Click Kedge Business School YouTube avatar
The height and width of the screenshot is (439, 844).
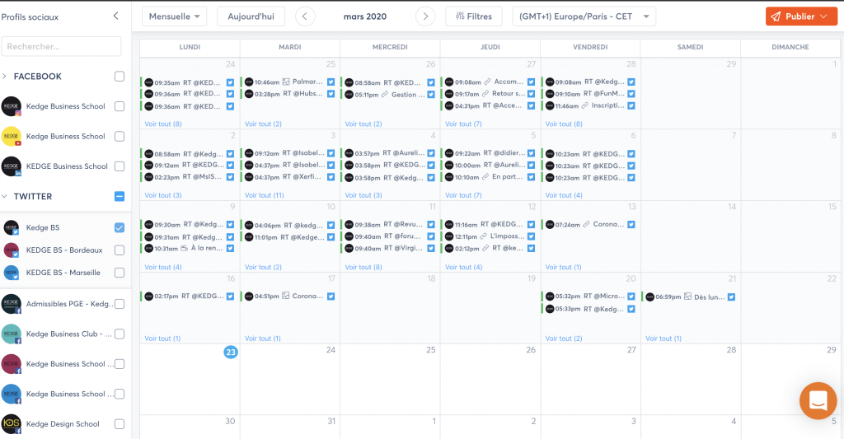click(x=12, y=136)
